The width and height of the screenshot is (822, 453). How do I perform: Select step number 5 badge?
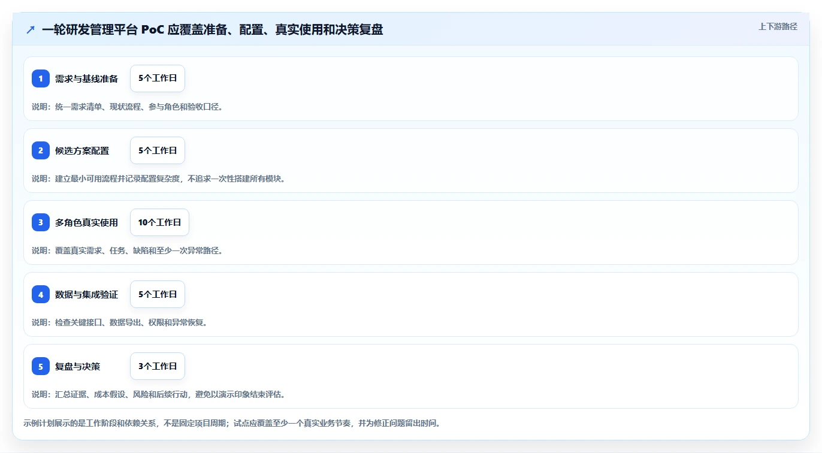coord(41,366)
